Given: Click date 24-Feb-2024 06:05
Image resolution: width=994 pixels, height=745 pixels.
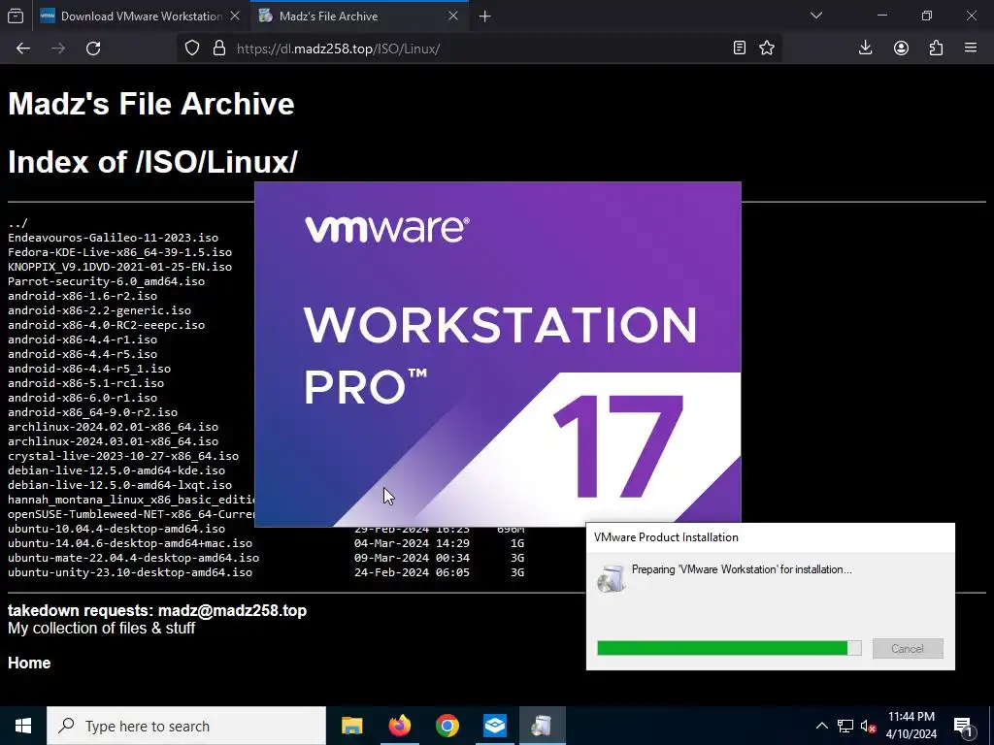Looking at the screenshot, I should point(412,572).
